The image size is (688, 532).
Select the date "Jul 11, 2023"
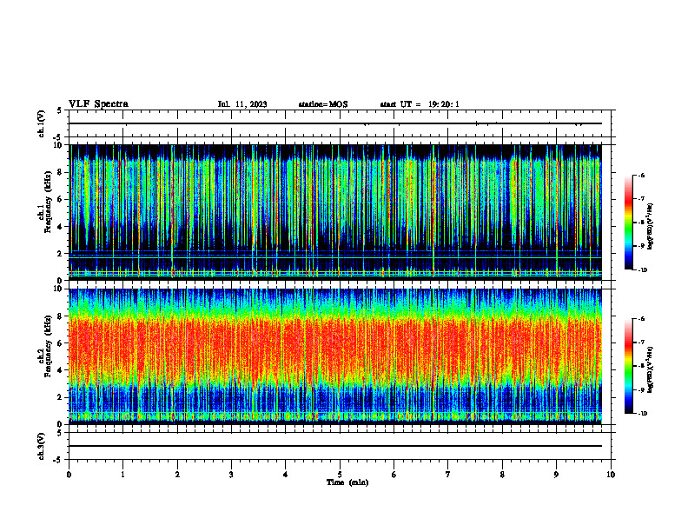(242, 104)
